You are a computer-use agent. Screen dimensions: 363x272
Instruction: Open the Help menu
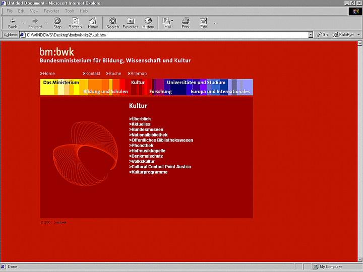[x=84, y=11]
